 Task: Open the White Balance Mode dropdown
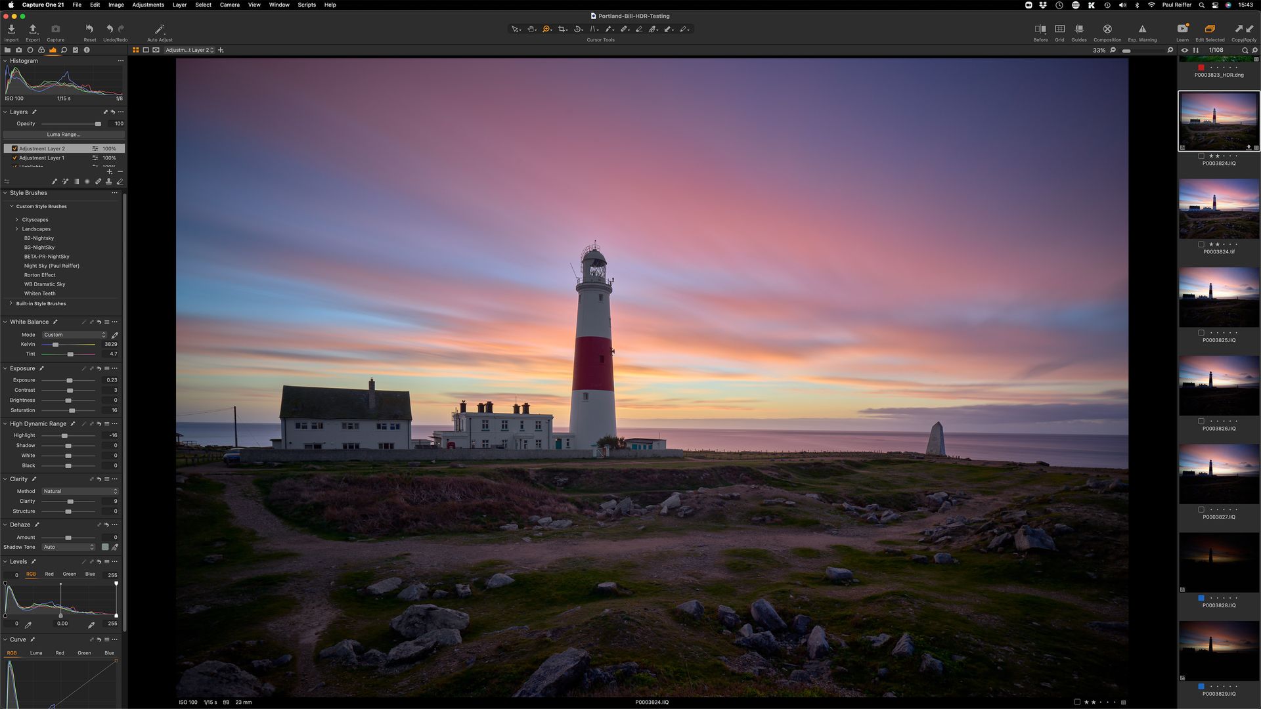coord(74,335)
